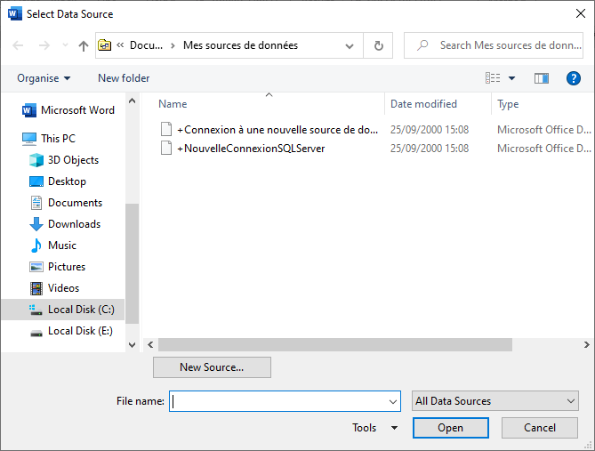Click the Music note icon
This screenshot has height=451, width=595.
(x=36, y=246)
